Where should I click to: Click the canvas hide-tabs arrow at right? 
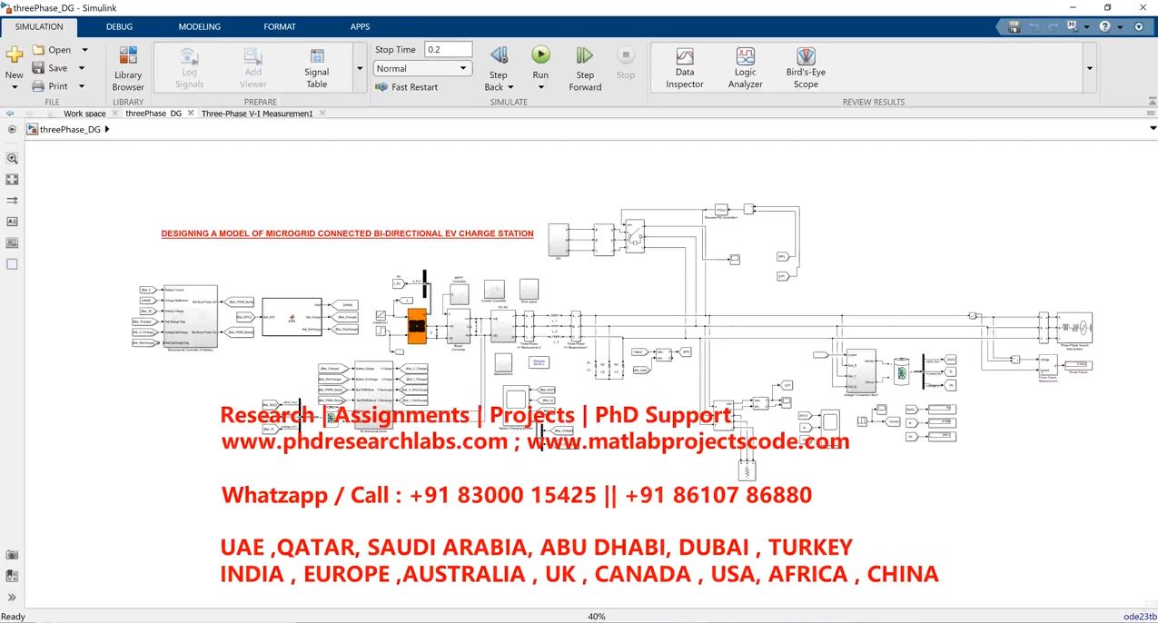[x=1153, y=129]
